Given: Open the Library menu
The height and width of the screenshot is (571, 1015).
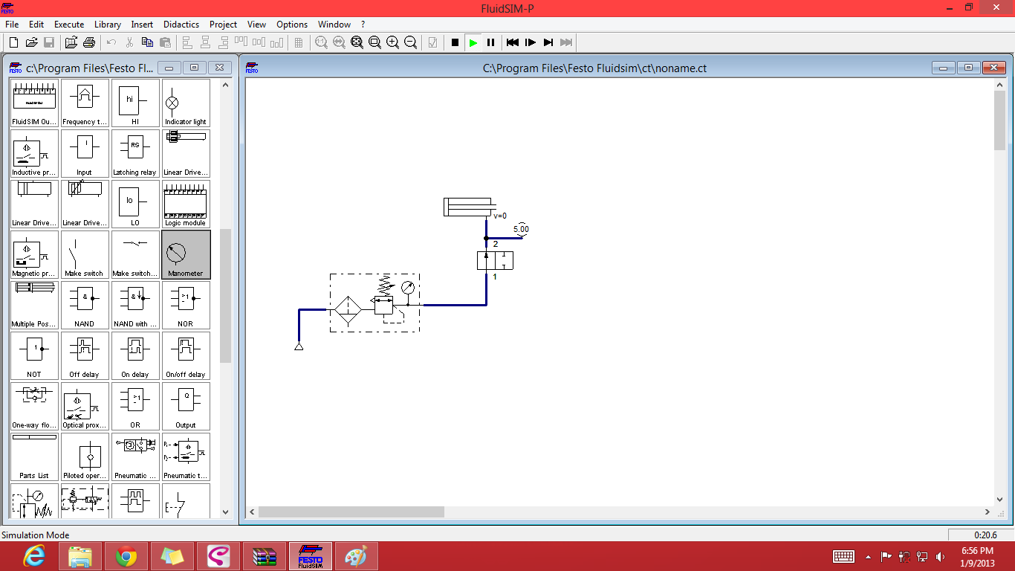Looking at the screenshot, I should point(108,25).
